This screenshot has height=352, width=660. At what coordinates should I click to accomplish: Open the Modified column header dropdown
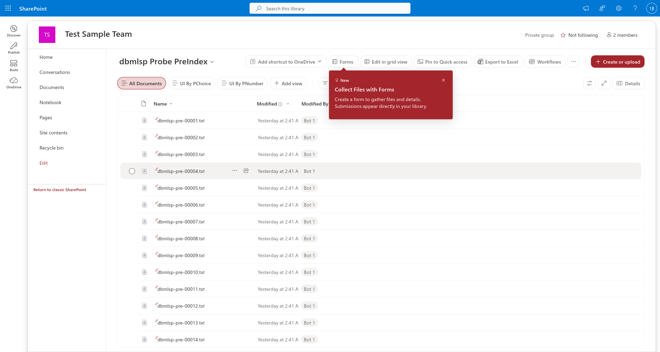tap(273, 104)
